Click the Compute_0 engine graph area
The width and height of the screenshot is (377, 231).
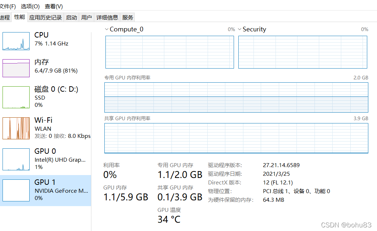point(169,52)
